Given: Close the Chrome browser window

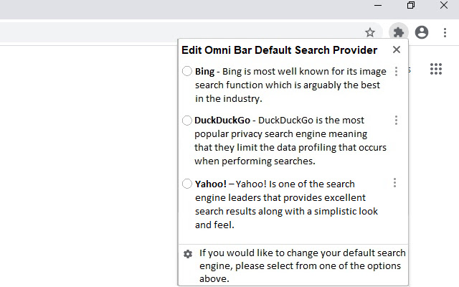Looking at the screenshot, I should click(x=443, y=6).
